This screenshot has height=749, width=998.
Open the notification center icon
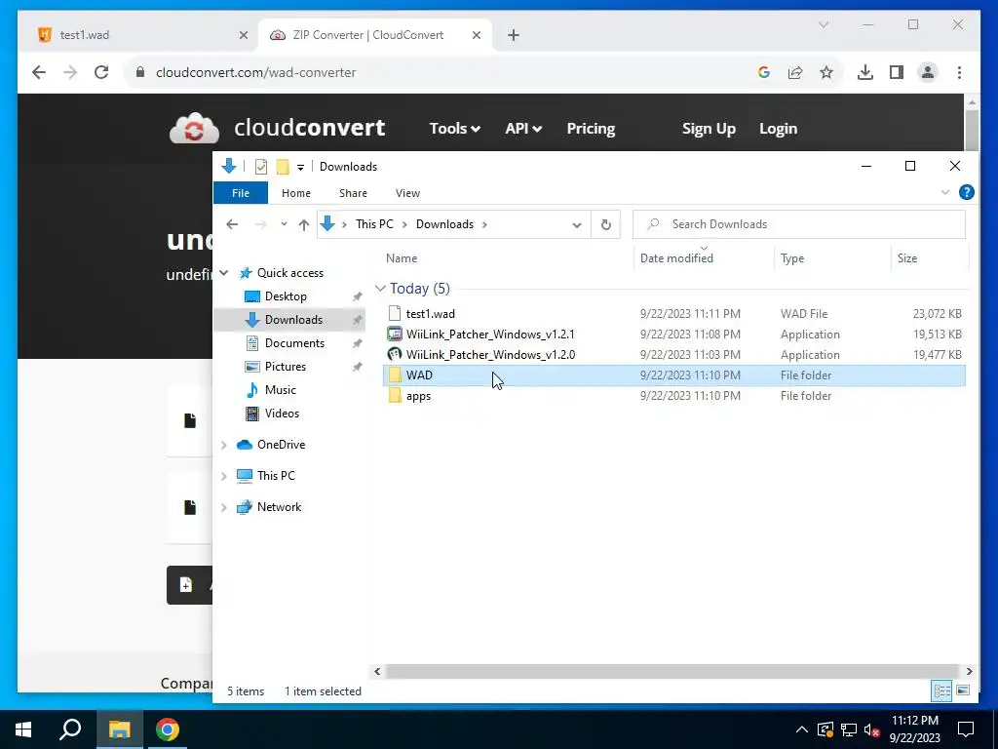[x=966, y=729]
